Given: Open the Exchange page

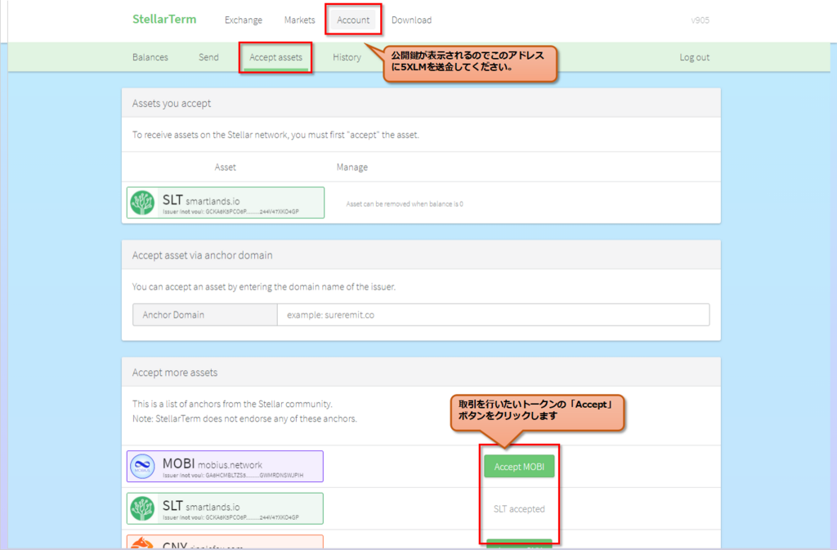Looking at the screenshot, I should click(x=244, y=20).
